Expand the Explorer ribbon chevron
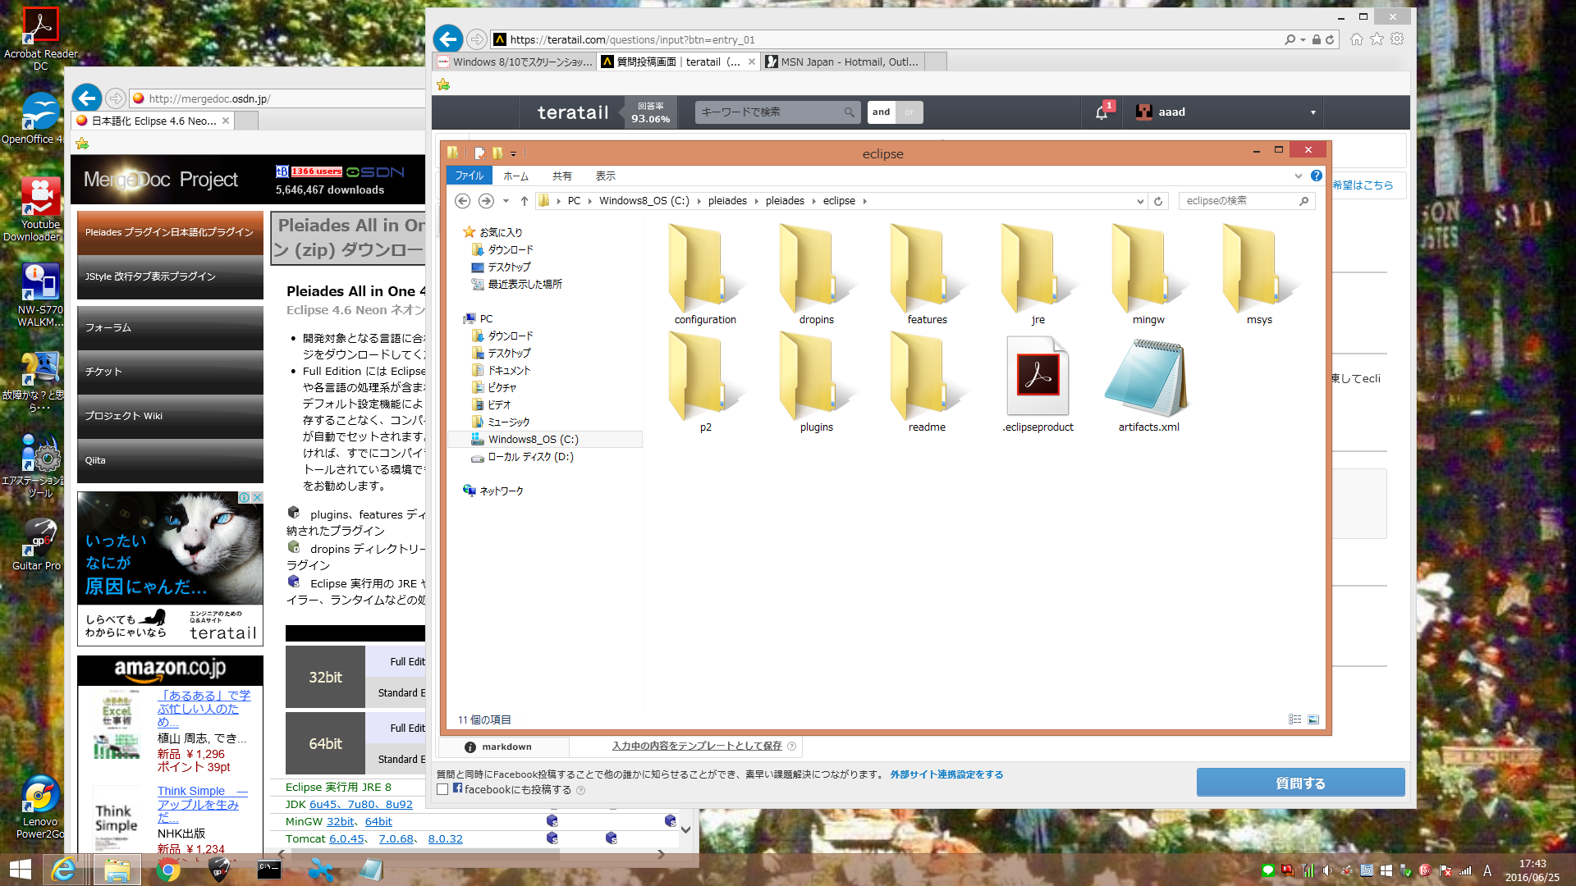The width and height of the screenshot is (1576, 886). coord(1298,176)
